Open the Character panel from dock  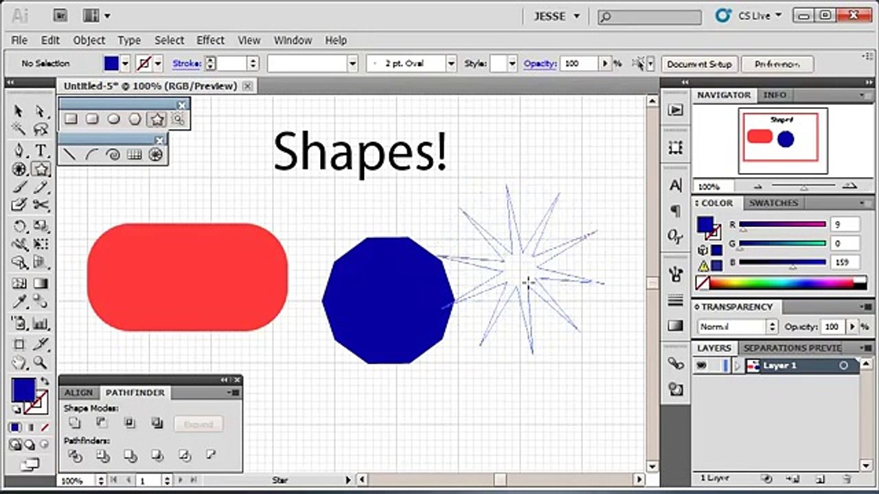(x=676, y=185)
